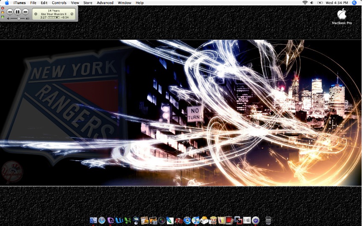Launch Parallels overlapping screens icon in Dock
This screenshot has height=226, width=362.
coord(238,220)
